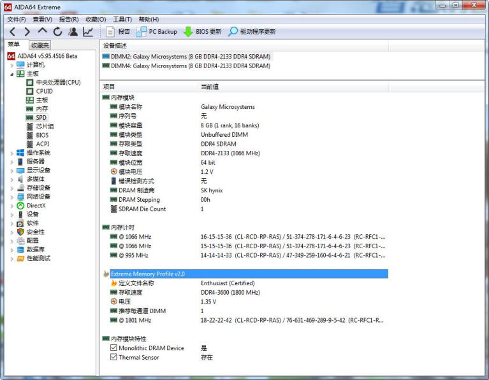Select DIMM2: Galaxy Microsystems device row
The height and width of the screenshot is (380, 489).
187,57
